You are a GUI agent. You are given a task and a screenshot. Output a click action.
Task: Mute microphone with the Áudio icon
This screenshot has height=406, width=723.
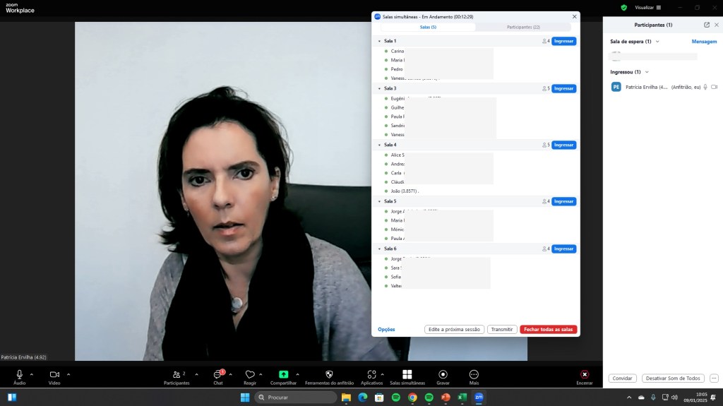click(x=19, y=374)
